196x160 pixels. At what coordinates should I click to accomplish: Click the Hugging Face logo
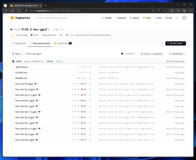[x=20, y=18]
